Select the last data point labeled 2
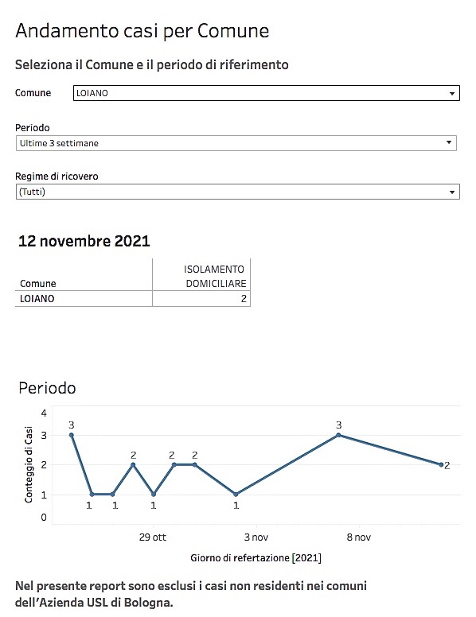476x617 pixels. coord(441,464)
